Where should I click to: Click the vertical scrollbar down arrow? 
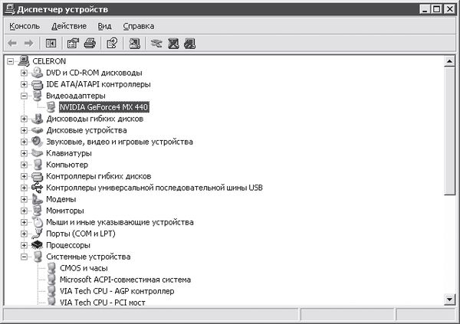[450, 301]
